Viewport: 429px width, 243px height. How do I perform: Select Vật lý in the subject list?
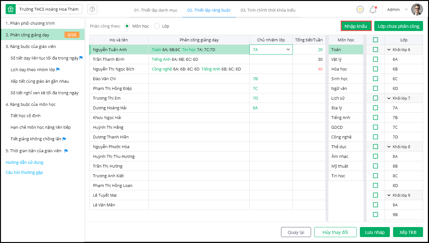(x=337, y=59)
